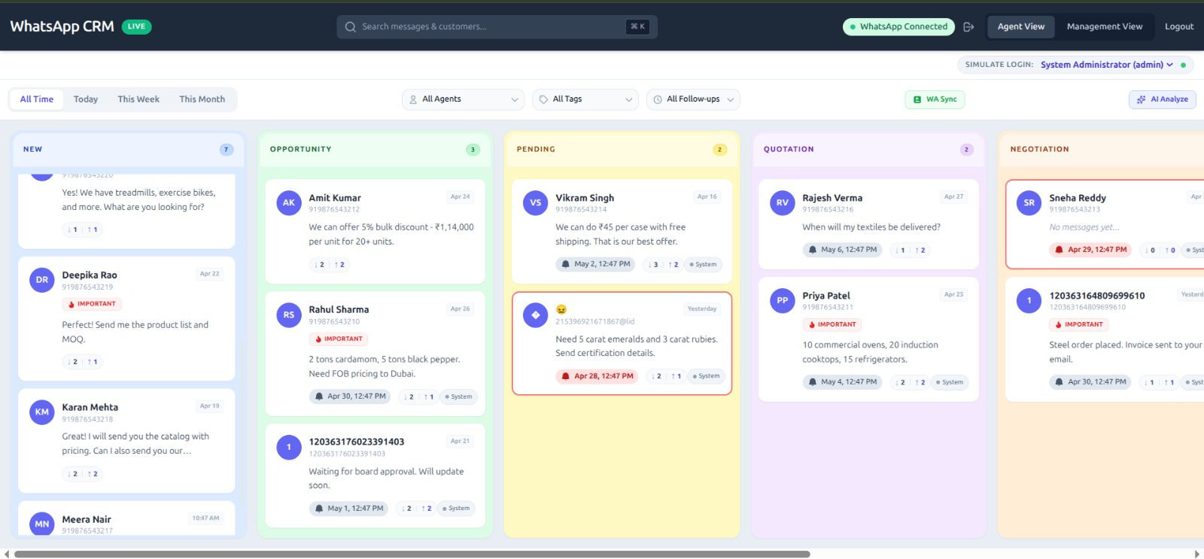
Task: Click the QUOTATION column header
Action: pos(868,150)
